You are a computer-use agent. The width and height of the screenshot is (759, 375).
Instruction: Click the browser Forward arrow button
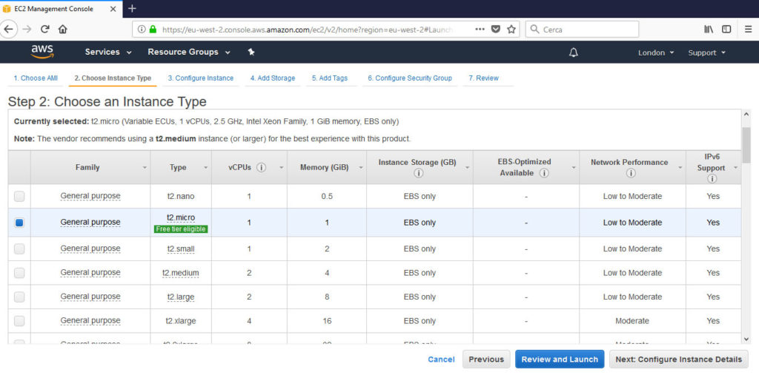click(x=27, y=29)
